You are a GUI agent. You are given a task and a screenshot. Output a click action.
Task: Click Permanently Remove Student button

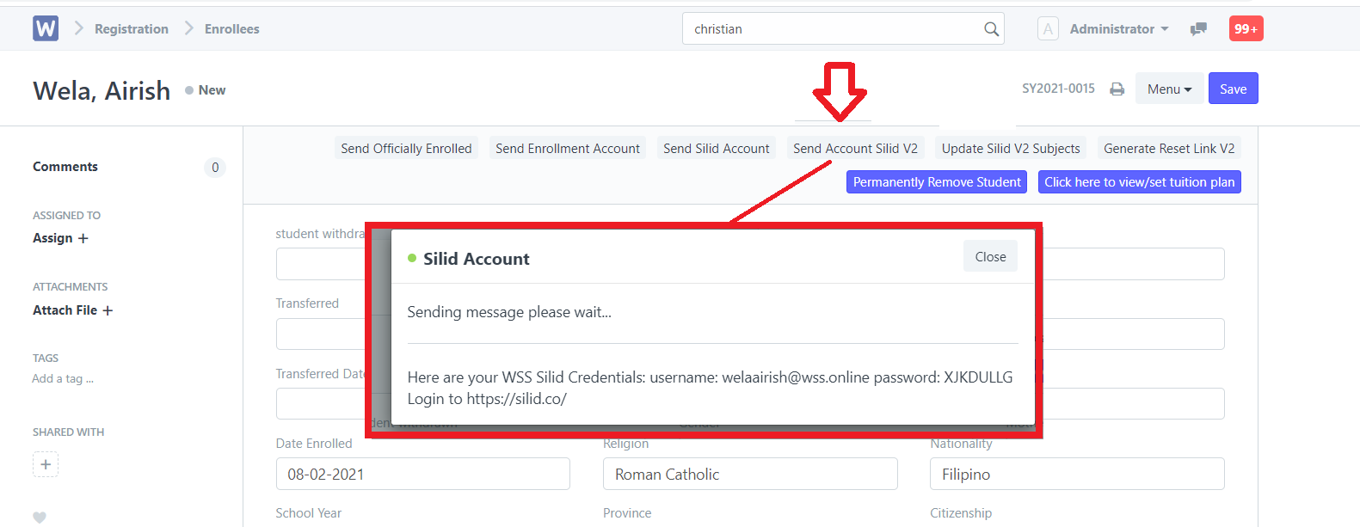pos(937,182)
